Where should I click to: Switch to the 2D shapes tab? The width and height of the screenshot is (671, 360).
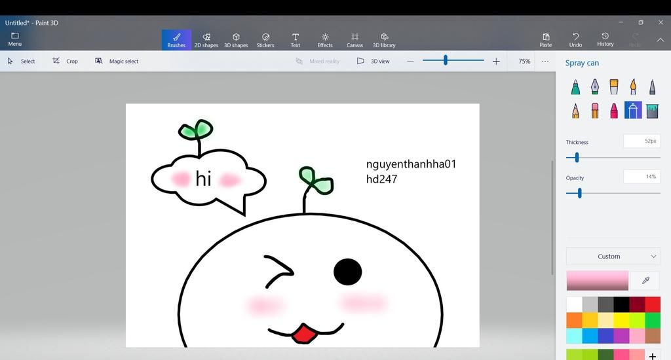point(206,40)
